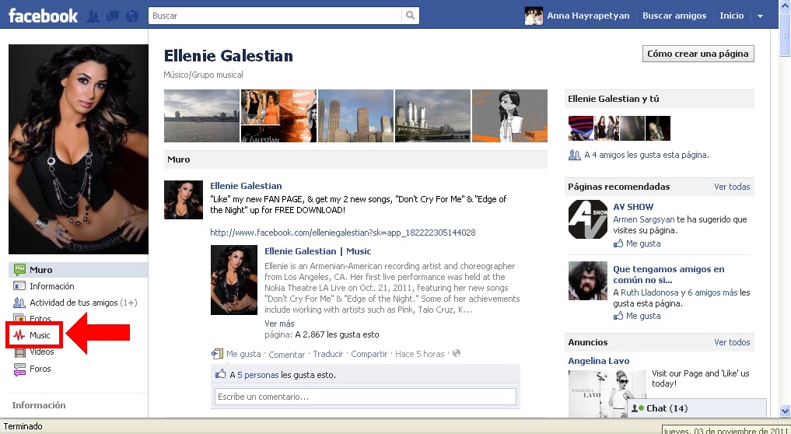Click Hace 5 horas timestamp
The height and width of the screenshot is (434, 791).
coord(420,354)
